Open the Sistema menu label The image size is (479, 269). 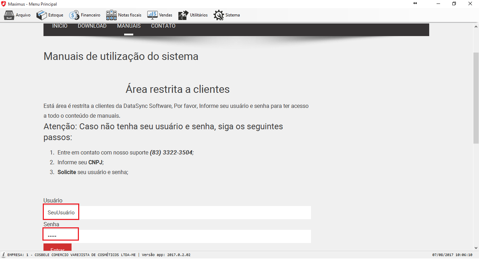tap(232, 15)
